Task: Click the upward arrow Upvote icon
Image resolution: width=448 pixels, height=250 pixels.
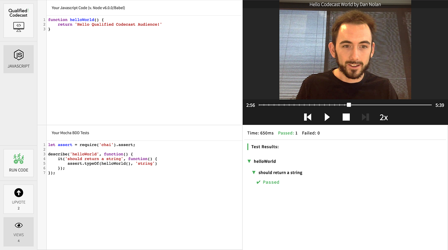Action: coord(18,193)
